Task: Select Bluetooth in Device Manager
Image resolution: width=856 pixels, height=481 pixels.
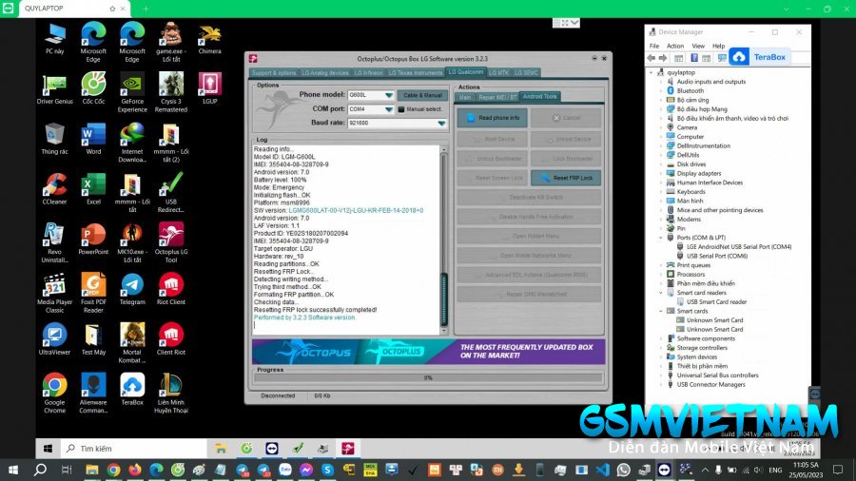Action: pos(691,91)
